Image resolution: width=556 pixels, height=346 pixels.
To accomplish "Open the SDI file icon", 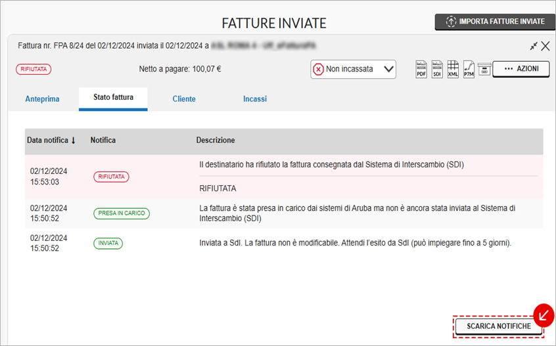I will pyautogui.click(x=437, y=69).
